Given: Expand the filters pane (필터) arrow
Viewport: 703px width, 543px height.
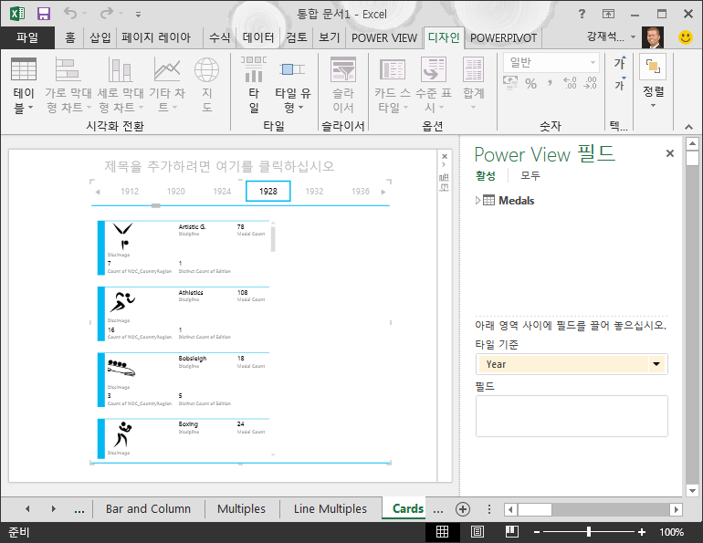Looking at the screenshot, I should (x=445, y=164).
